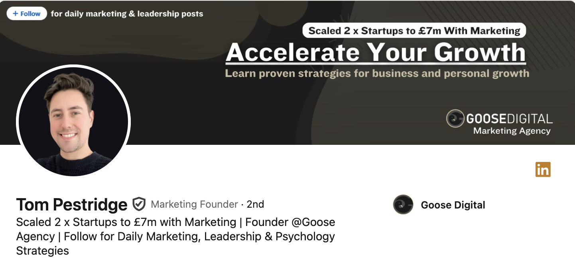Click the Tom Pestridge profile name
575x261 pixels.
point(72,205)
